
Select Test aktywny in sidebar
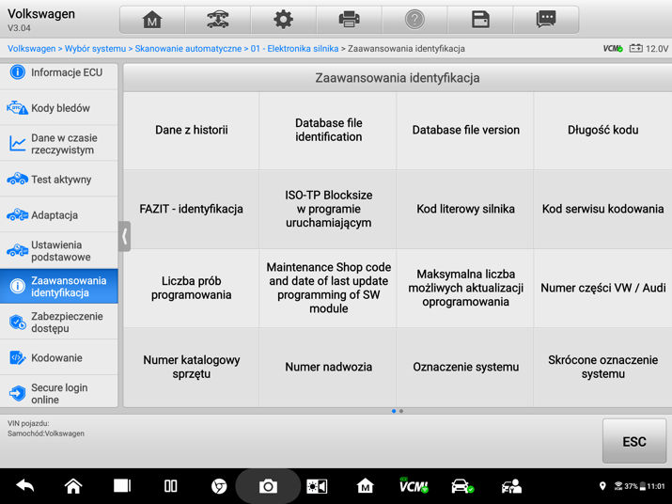(58, 180)
